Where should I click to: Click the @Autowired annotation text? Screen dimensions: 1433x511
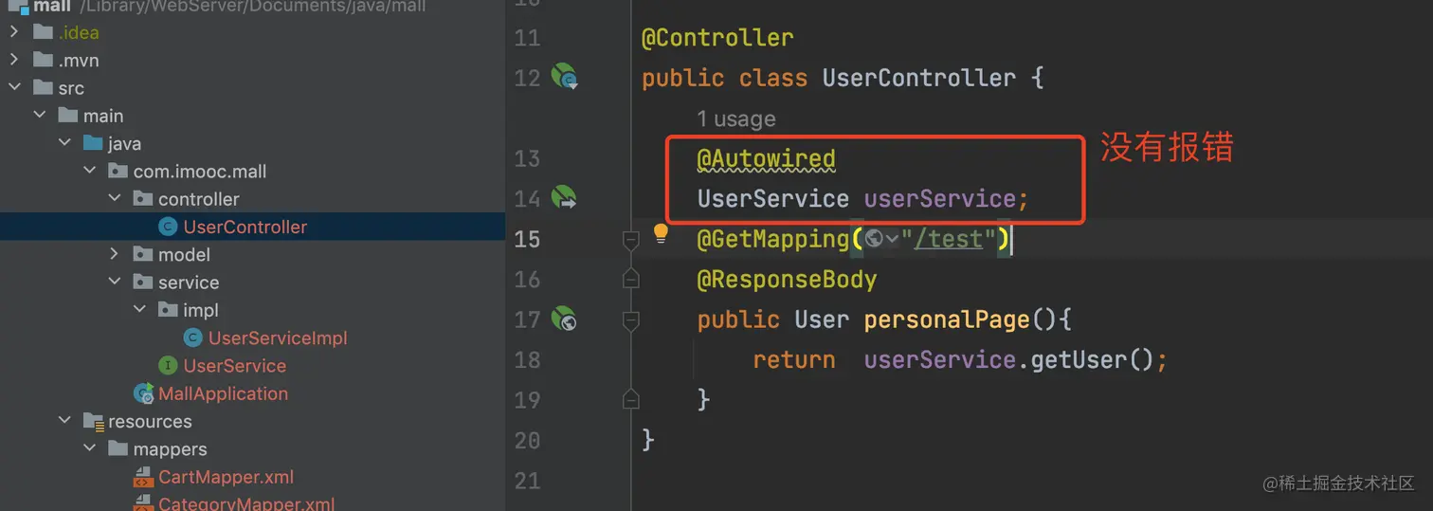(x=767, y=158)
